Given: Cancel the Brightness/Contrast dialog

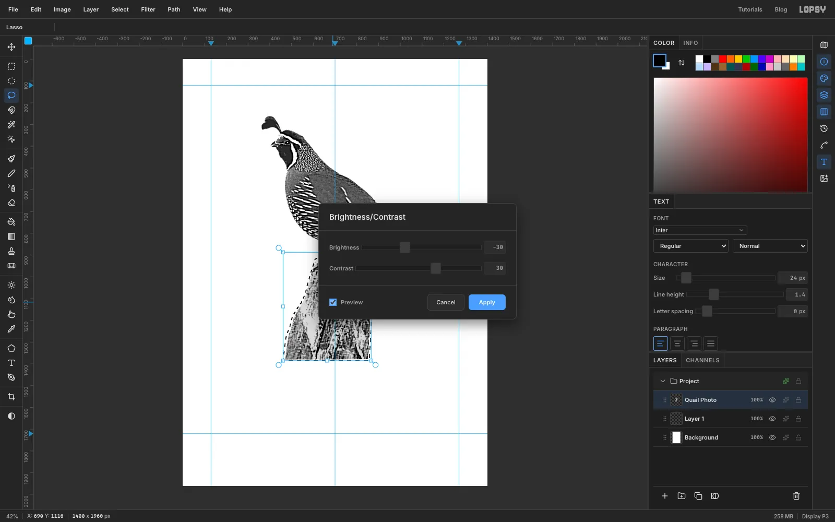Looking at the screenshot, I should click(446, 302).
